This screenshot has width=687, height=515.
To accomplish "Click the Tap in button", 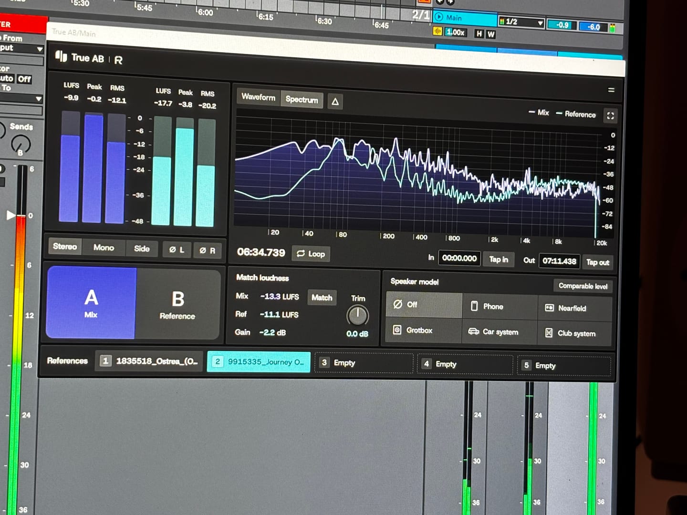I will [499, 259].
